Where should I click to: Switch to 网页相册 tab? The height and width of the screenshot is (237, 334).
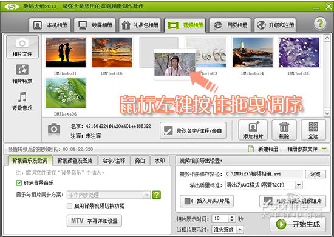[x=230, y=25]
